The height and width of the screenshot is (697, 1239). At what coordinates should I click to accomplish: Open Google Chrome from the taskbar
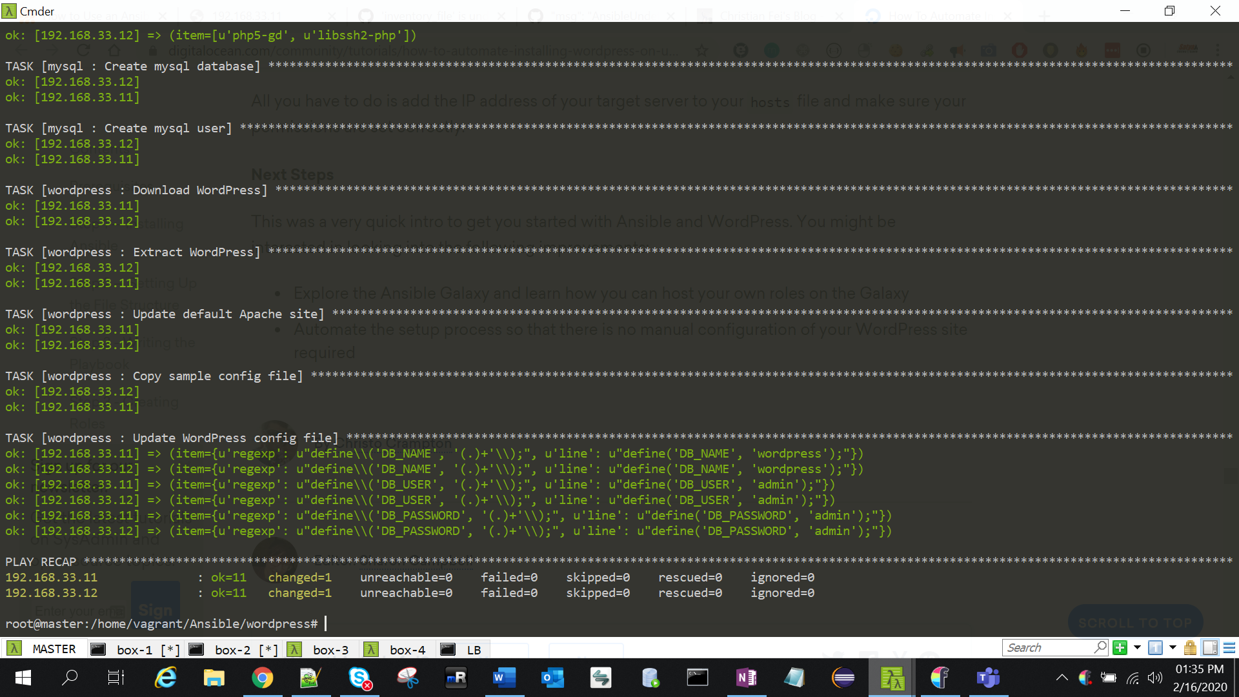262,678
